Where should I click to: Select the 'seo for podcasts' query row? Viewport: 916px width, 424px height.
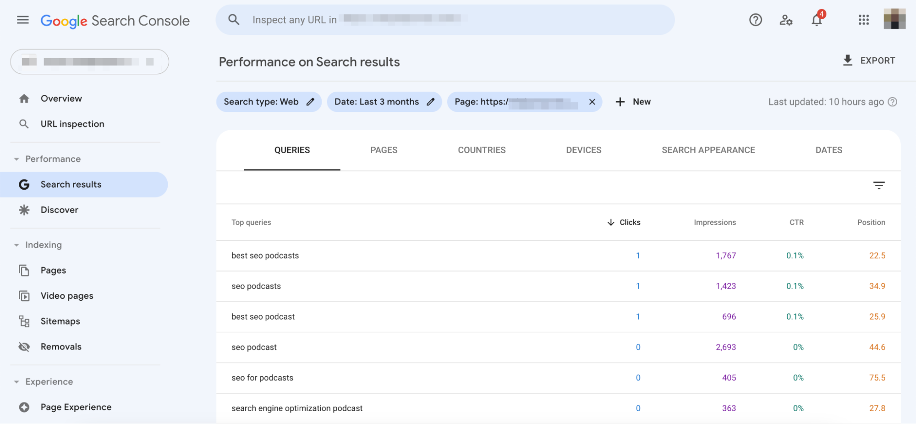[558, 378]
